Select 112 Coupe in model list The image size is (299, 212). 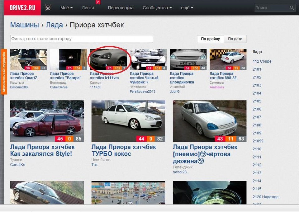[x=262, y=61]
